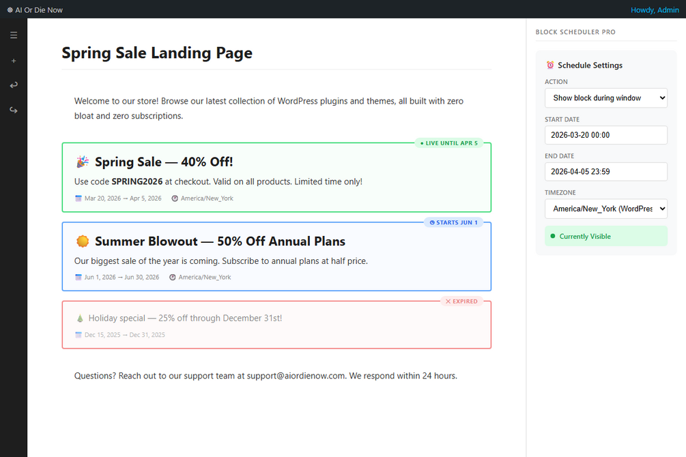
Task: Click the party popper emoji on Spring Sale
Action: point(83,162)
